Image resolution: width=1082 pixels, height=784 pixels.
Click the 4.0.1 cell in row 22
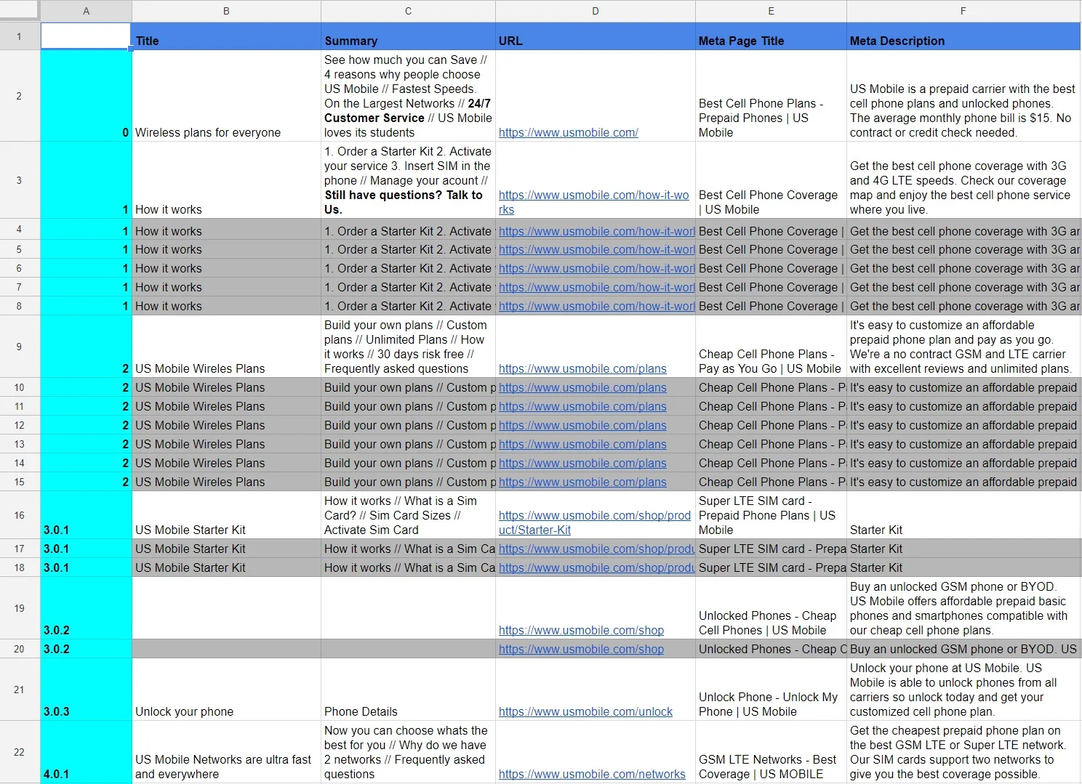(86, 752)
